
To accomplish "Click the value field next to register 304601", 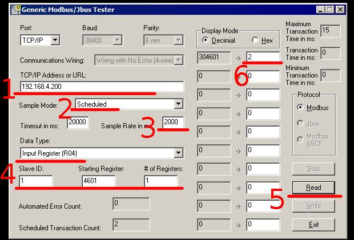I will [263, 58].
